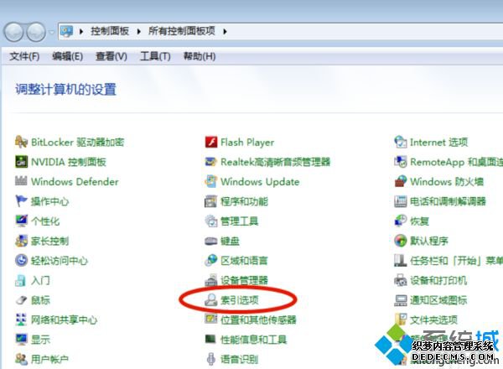Viewport: 503px width, 369px height.
Task: Open the 管理工具 gear icon
Action: [211, 221]
